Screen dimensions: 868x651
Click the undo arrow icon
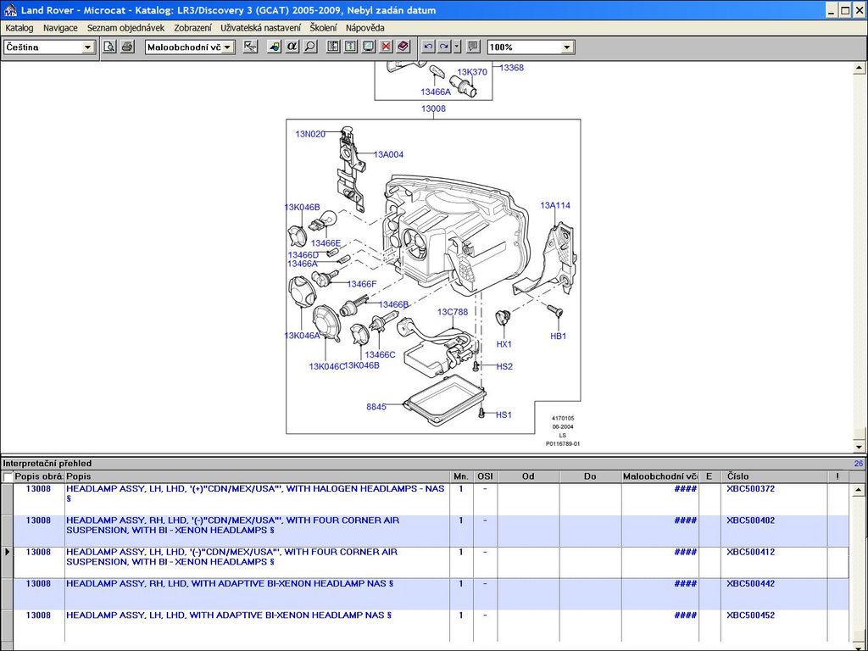428,47
